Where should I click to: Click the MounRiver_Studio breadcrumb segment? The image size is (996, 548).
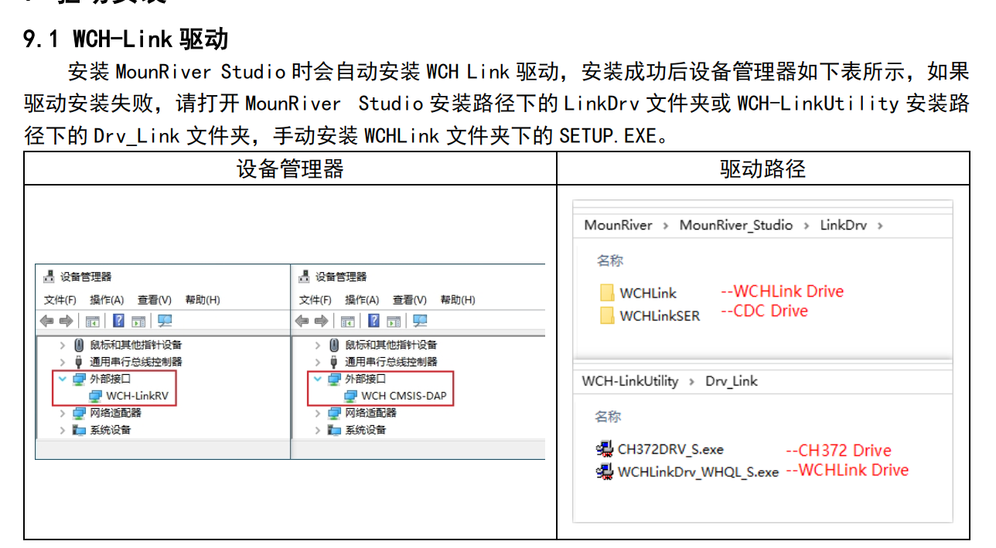coord(735,225)
